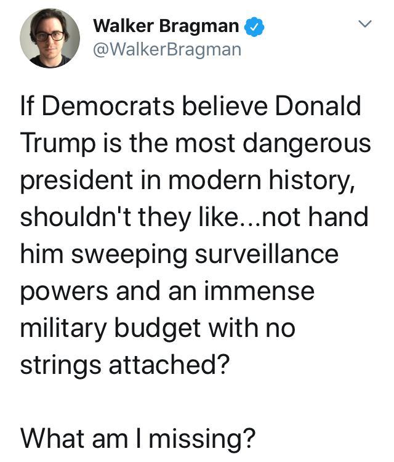Click the text 'shouldn't they like...not hand'

(x=194, y=217)
